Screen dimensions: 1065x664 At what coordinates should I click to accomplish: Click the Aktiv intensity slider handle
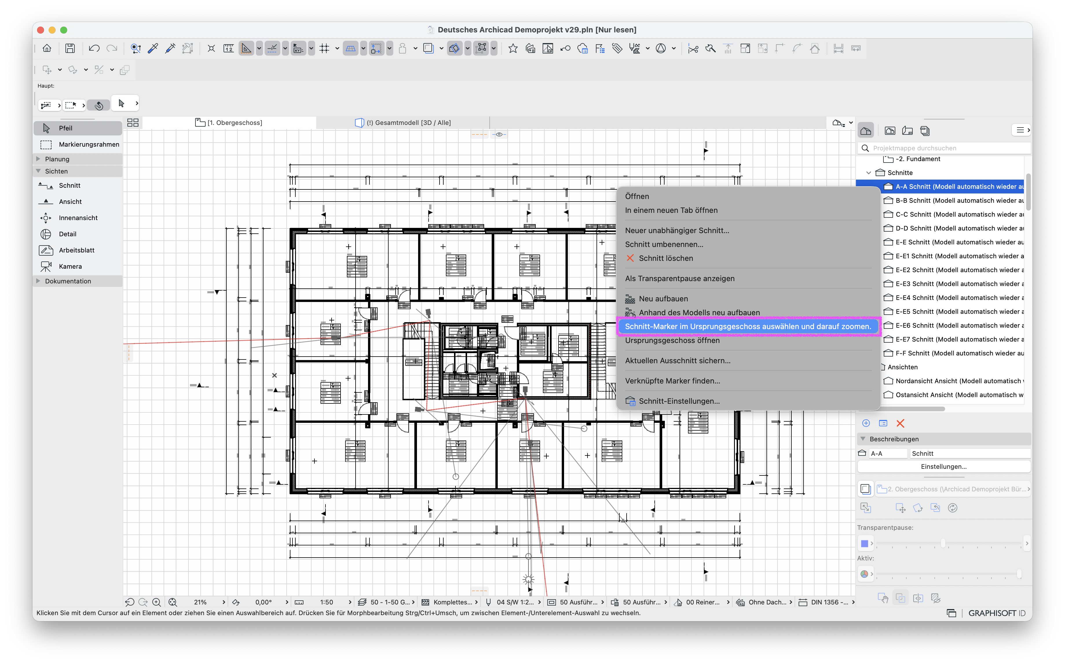point(1019,574)
